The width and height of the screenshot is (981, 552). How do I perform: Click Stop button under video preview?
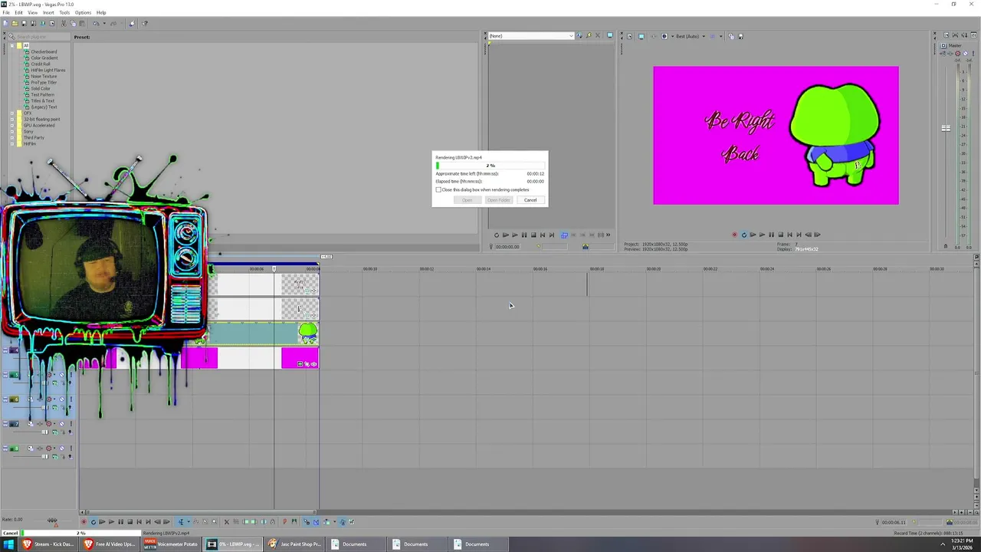click(x=780, y=235)
